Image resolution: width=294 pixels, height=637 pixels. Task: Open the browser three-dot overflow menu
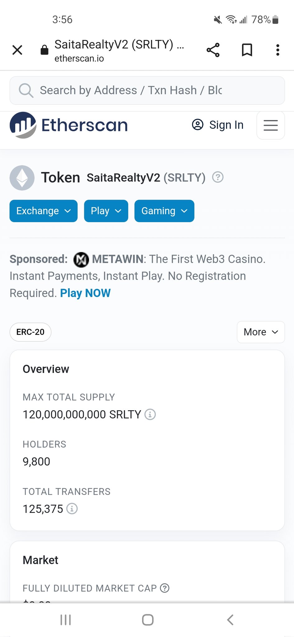(278, 50)
